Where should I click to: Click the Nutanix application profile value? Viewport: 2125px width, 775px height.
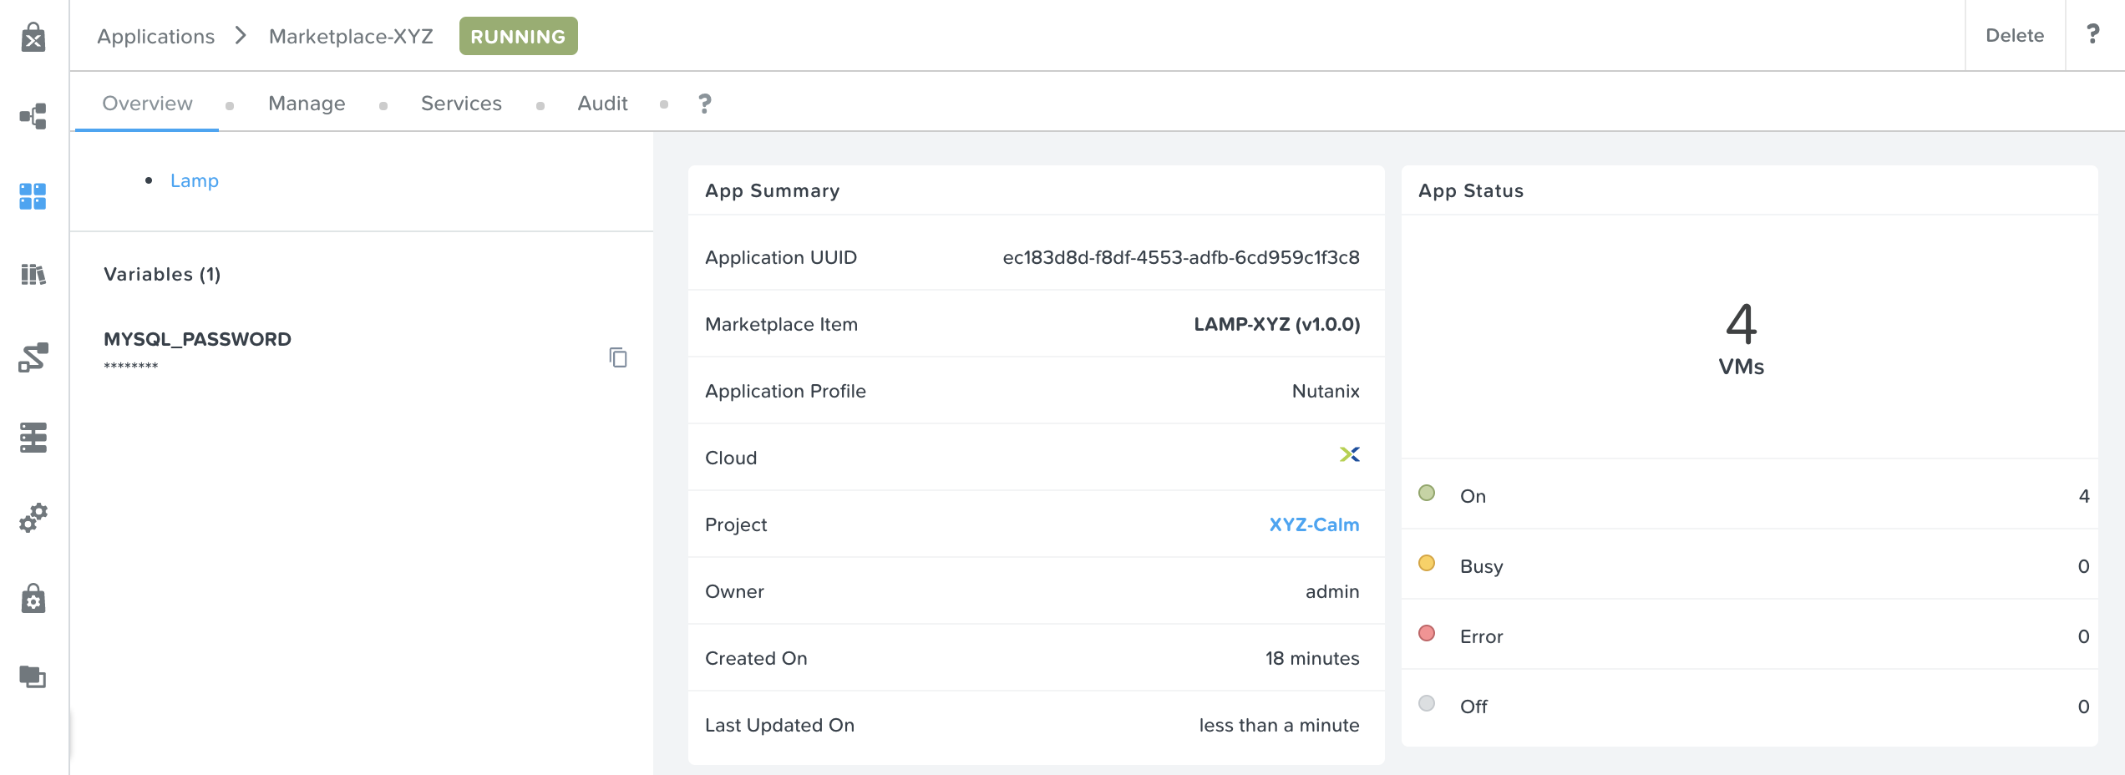click(x=1326, y=391)
